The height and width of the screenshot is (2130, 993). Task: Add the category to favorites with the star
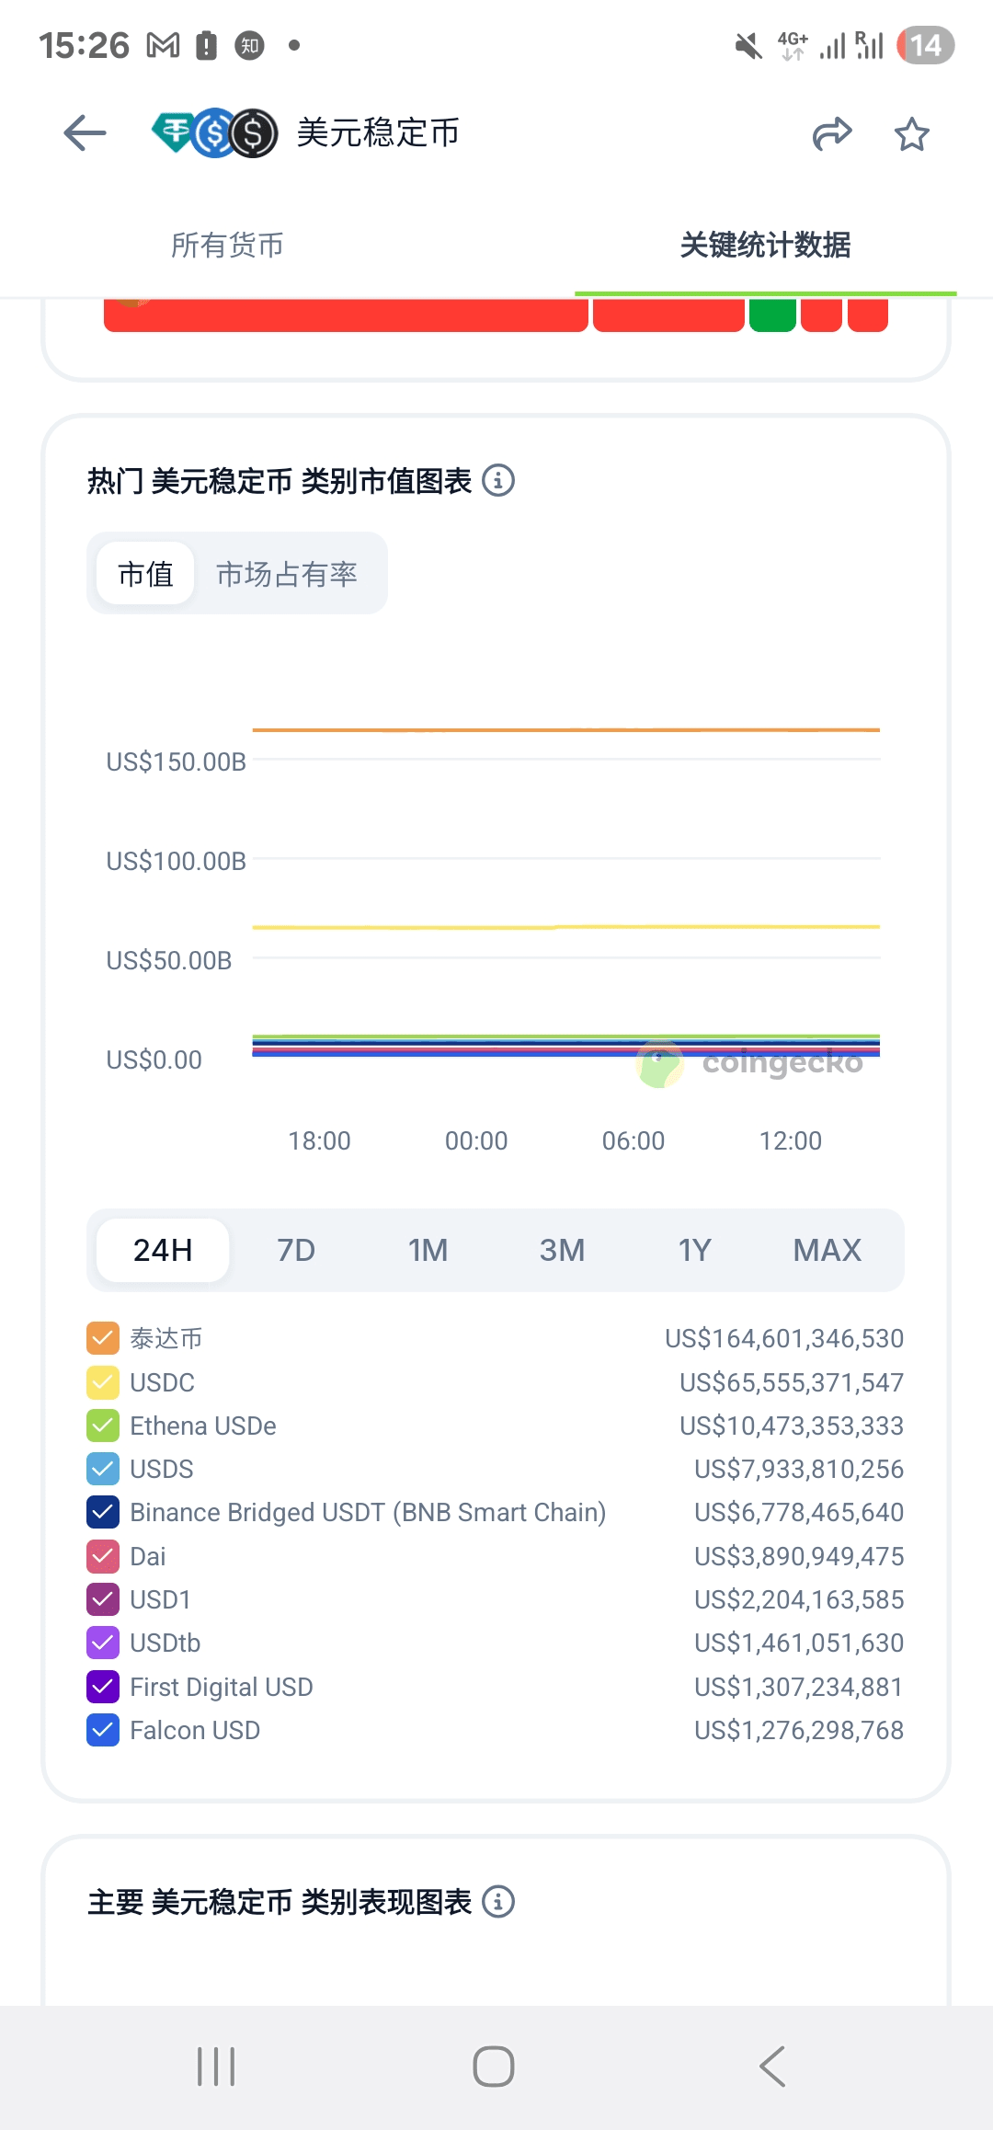click(912, 134)
